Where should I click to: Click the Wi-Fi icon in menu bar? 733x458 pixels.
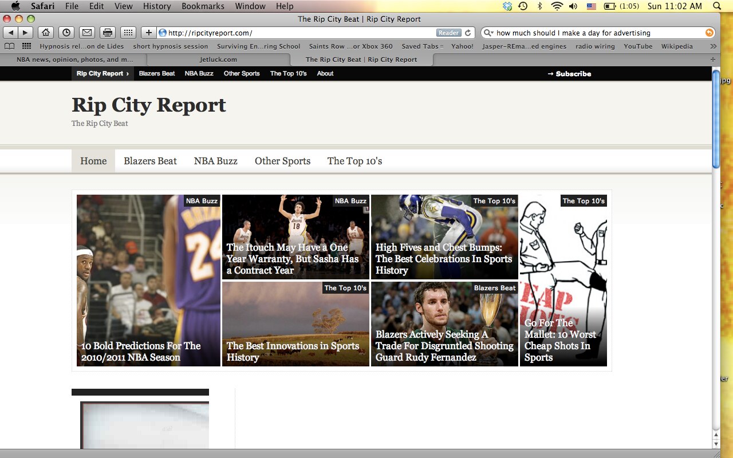(557, 6)
